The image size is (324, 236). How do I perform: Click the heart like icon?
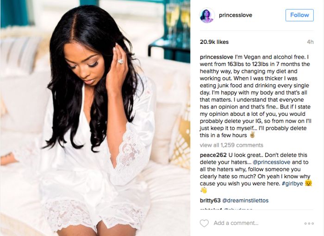(204, 223)
